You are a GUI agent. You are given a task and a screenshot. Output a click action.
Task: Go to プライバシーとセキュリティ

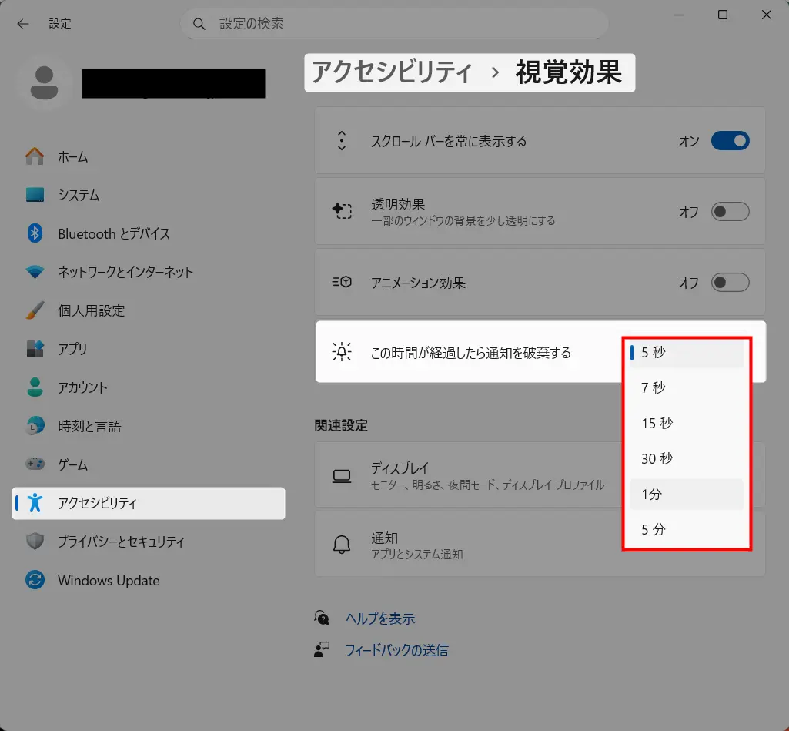click(149, 542)
